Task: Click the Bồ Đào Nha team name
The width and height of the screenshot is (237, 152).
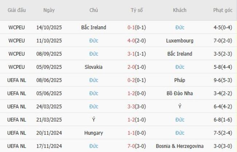Action: (179, 94)
